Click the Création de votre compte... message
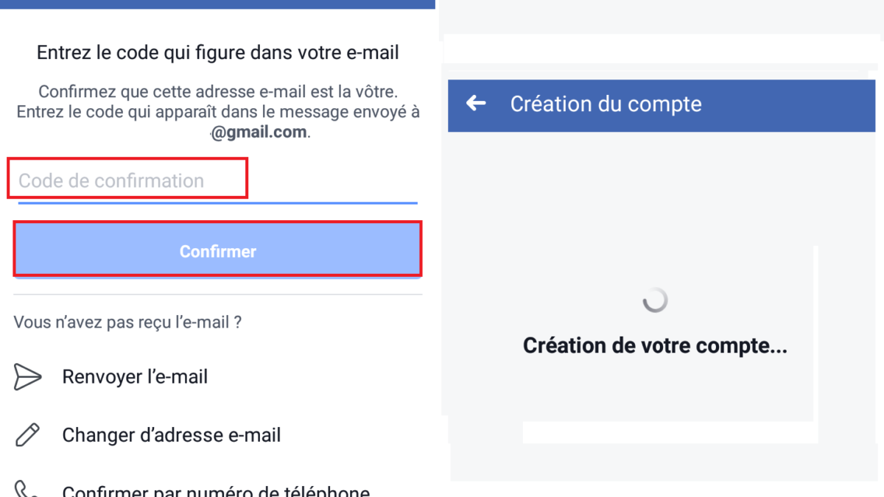Viewport: 884px width, 497px height. tap(655, 345)
